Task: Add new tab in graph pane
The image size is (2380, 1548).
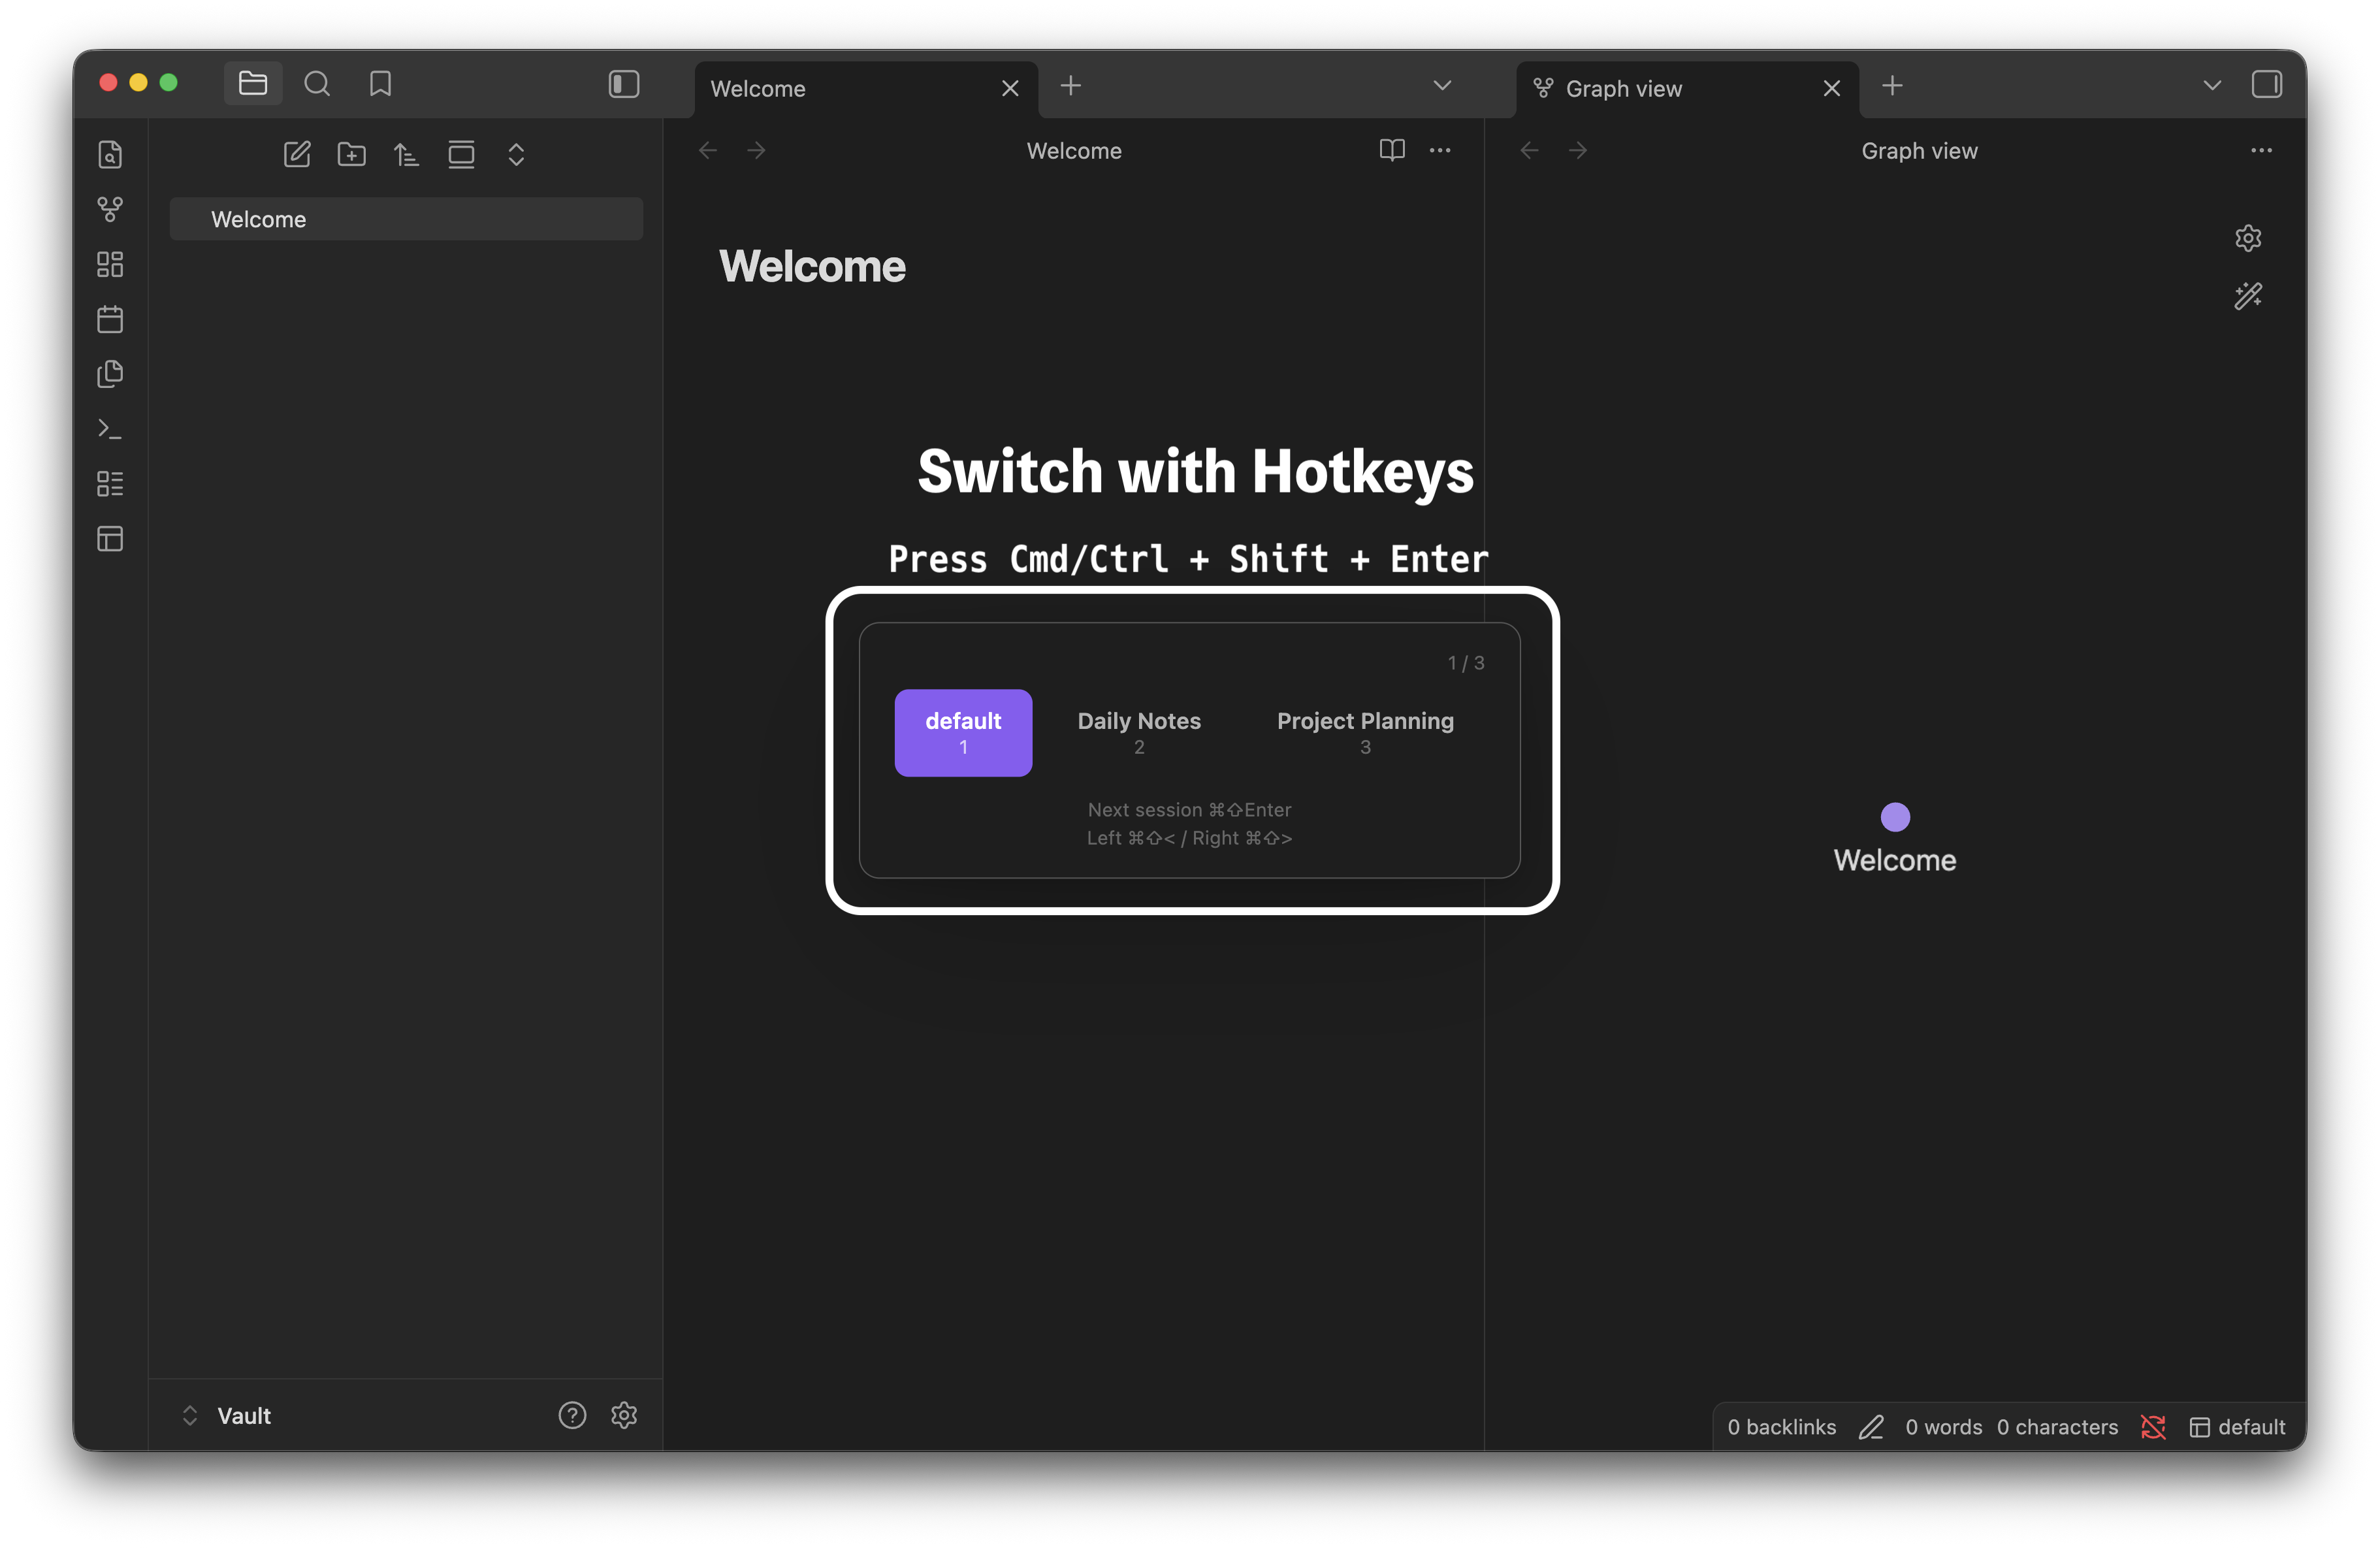Action: 1892,86
